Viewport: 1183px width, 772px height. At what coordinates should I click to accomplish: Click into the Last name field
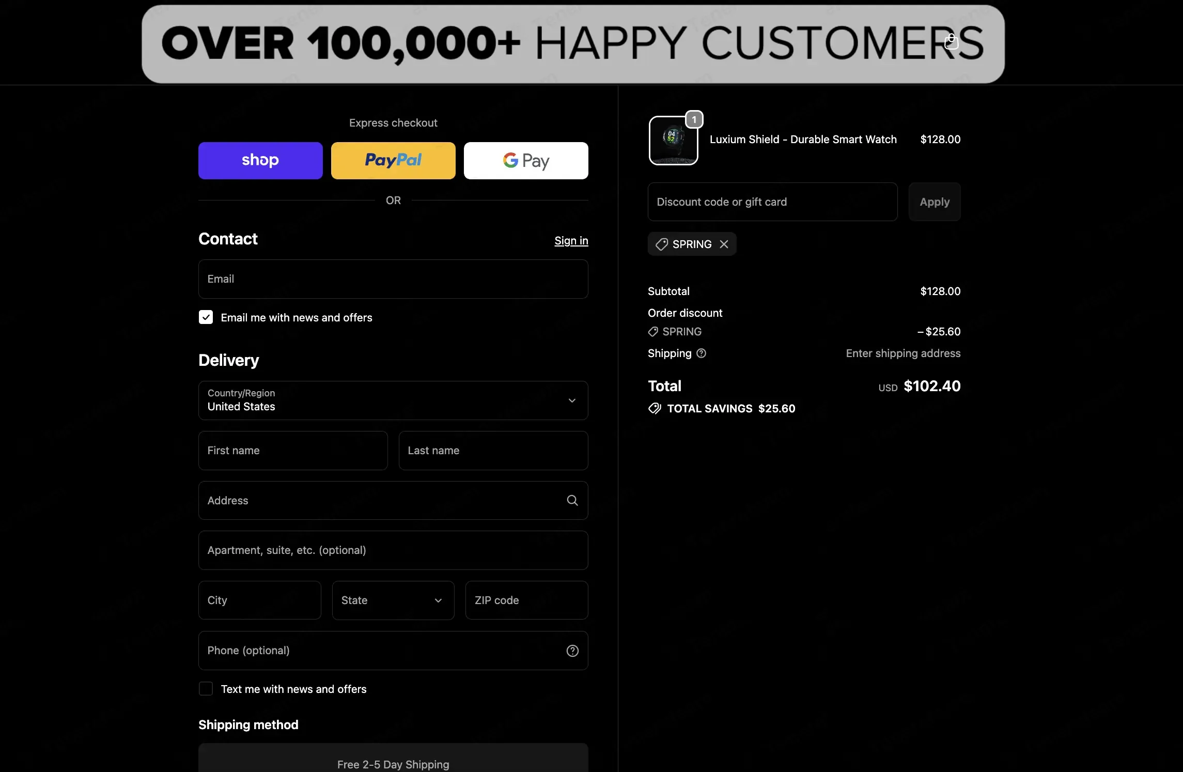493,451
